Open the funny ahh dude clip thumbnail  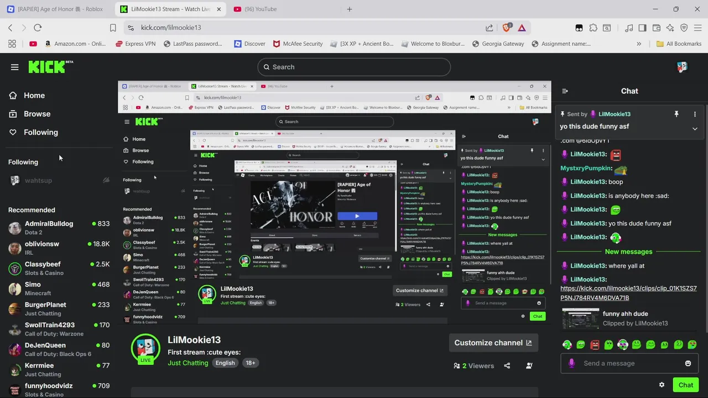click(580, 318)
